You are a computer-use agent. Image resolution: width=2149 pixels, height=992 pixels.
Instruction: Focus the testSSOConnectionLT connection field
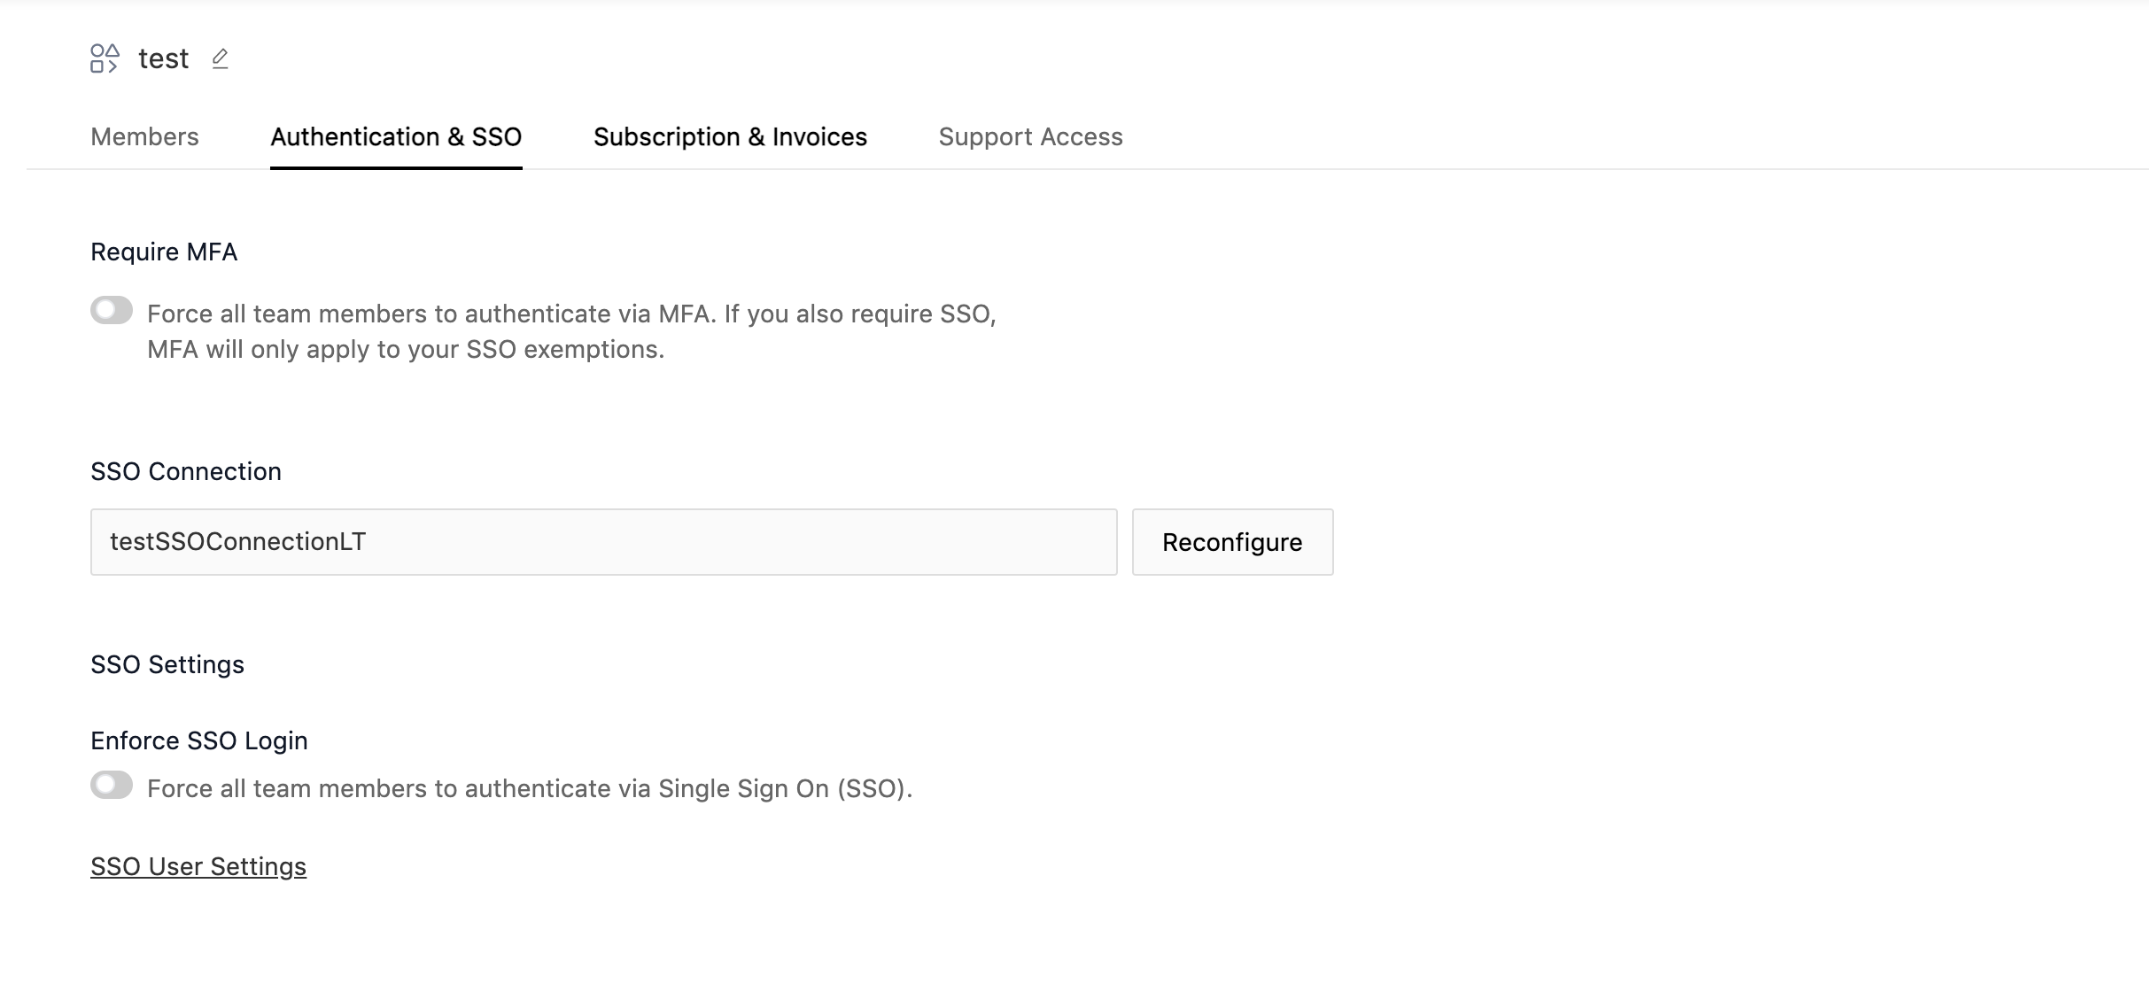click(603, 542)
